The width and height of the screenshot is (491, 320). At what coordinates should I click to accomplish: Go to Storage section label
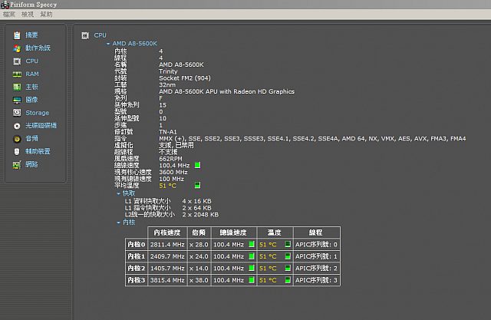click(38, 113)
